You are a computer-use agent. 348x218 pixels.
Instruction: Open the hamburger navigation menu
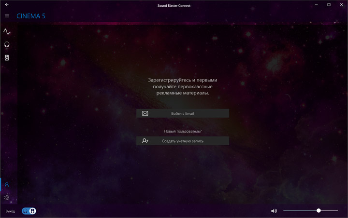pyautogui.click(x=7, y=16)
